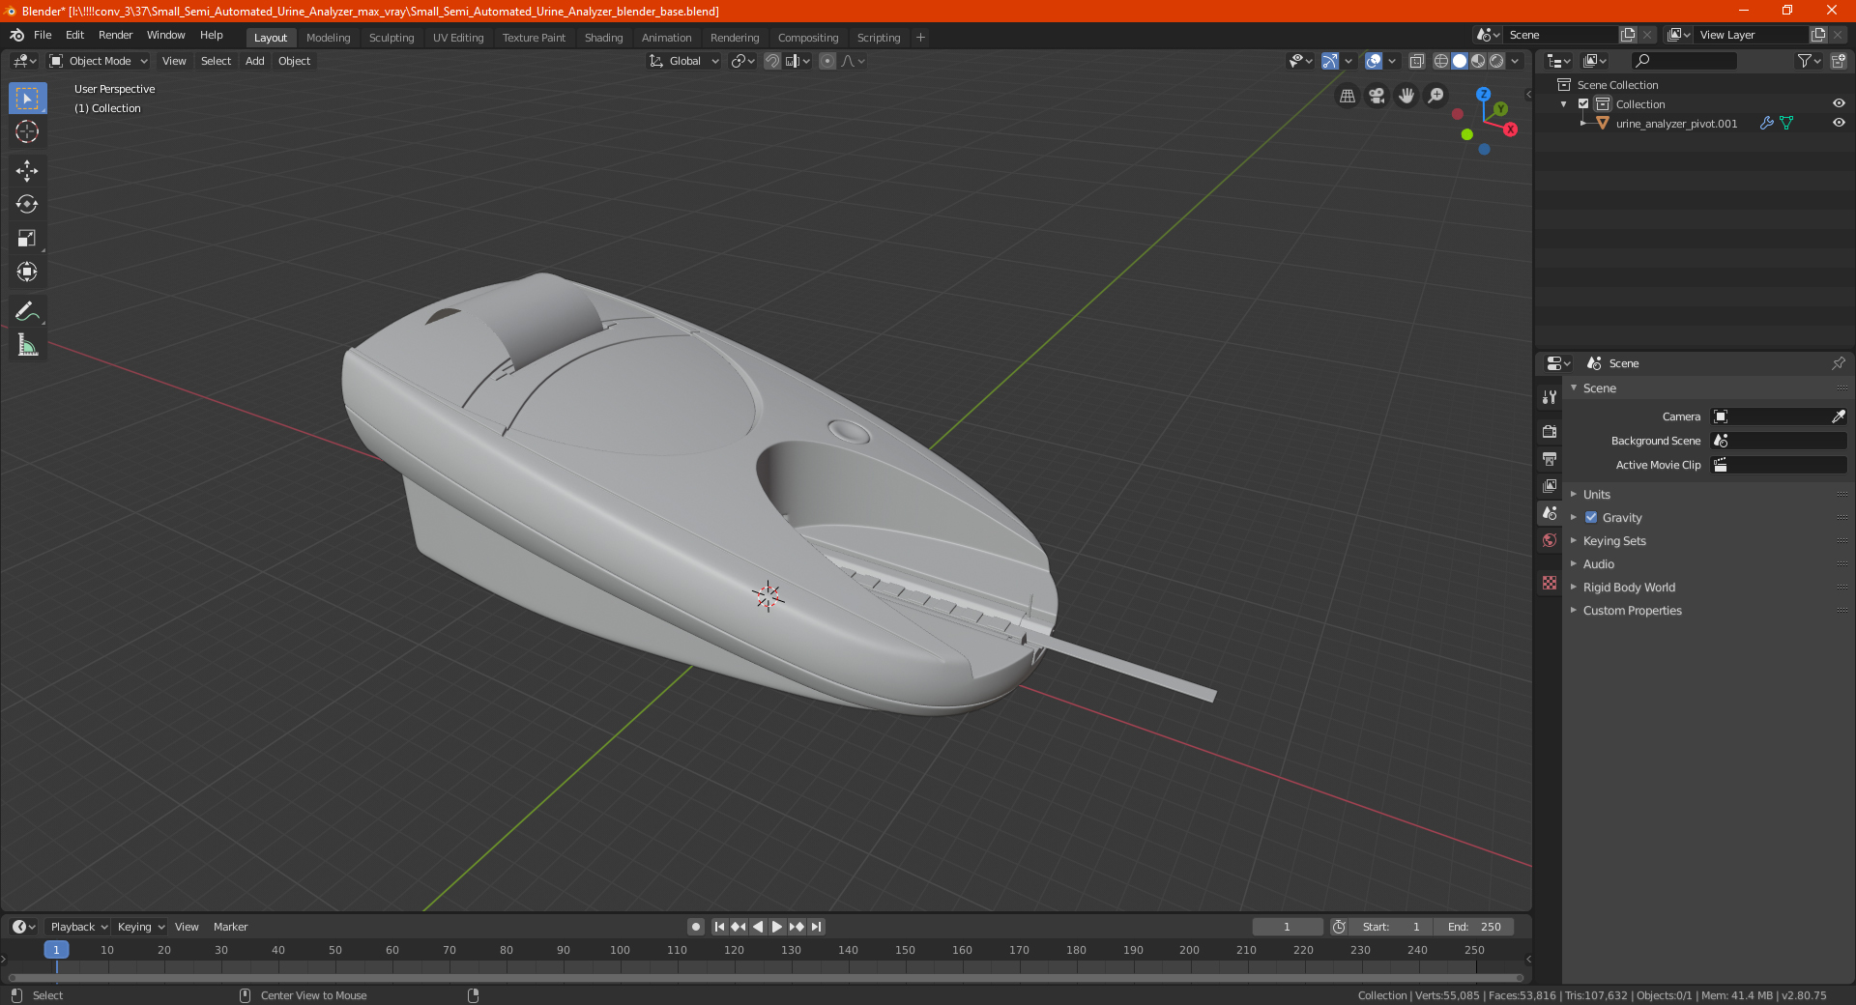Add new collection in outliner
The height and width of the screenshot is (1005, 1856).
click(x=1838, y=61)
